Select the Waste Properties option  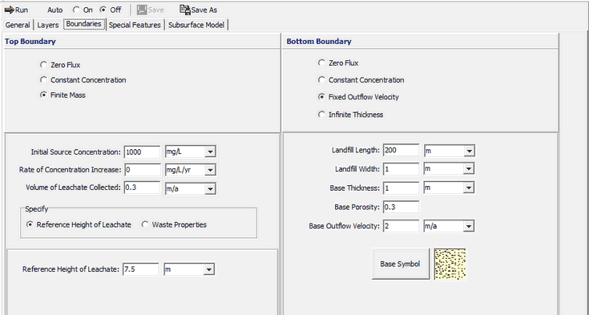[145, 224]
